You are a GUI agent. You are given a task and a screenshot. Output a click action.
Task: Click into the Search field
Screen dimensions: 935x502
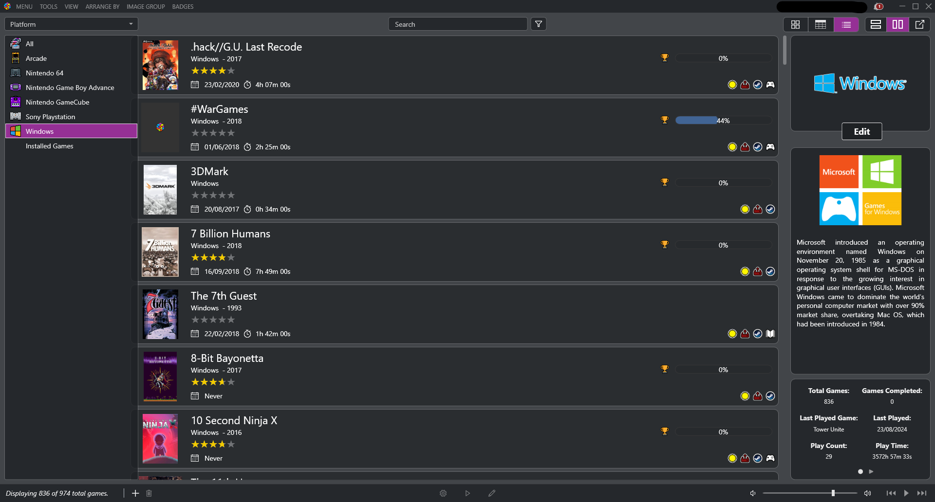pos(458,24)
